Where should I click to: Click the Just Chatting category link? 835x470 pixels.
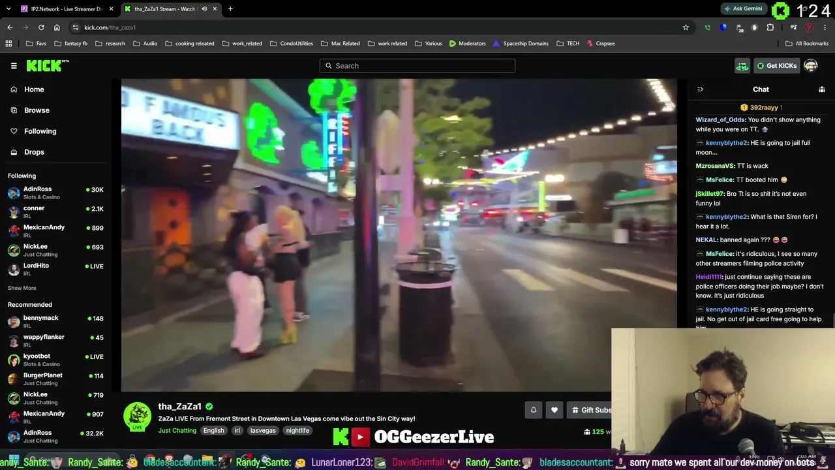click(177, 431)
